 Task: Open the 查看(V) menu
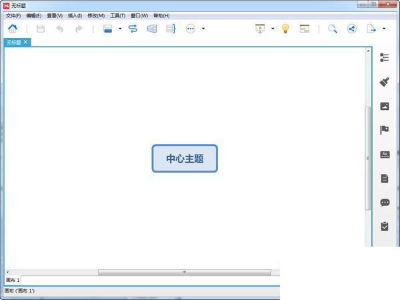coord(55,16)
